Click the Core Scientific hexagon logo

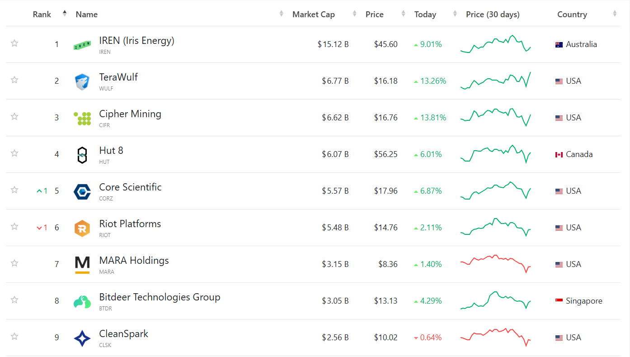point(82,191)
